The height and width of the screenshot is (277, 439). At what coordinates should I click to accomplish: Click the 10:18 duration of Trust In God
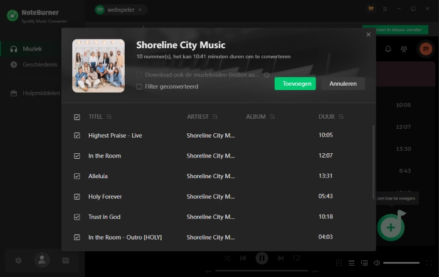[x=325, y=216]
